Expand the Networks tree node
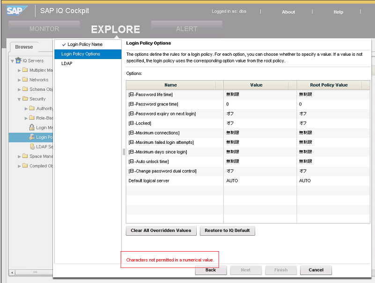Viewport: 375px width, 283px height. pos(19,80)
